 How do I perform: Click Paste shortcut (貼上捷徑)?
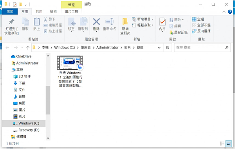(x=52, y=31)
